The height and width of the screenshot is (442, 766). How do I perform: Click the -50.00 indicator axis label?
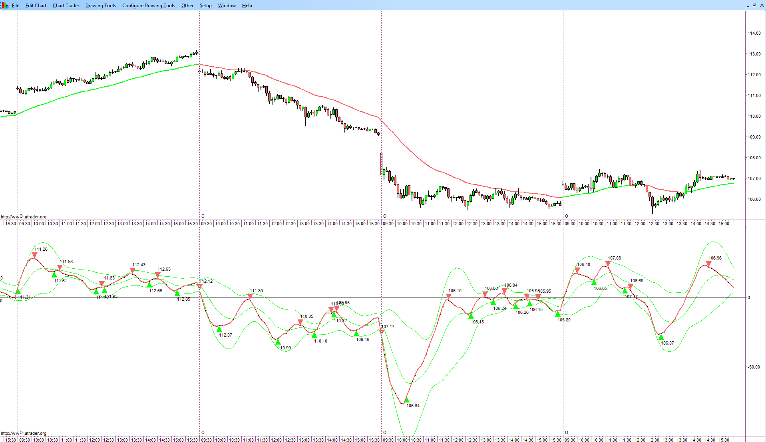click(x=754, y=367)
